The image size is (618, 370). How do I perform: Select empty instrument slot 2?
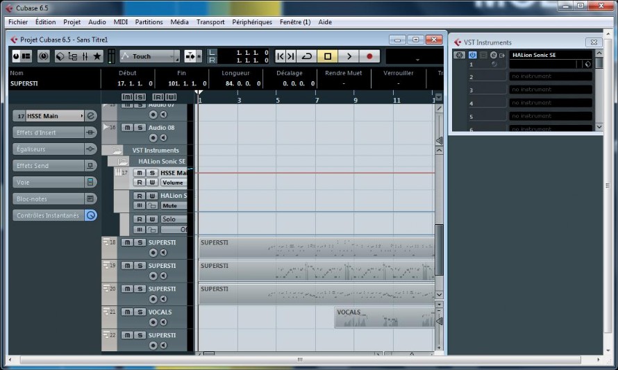[551, 76]
